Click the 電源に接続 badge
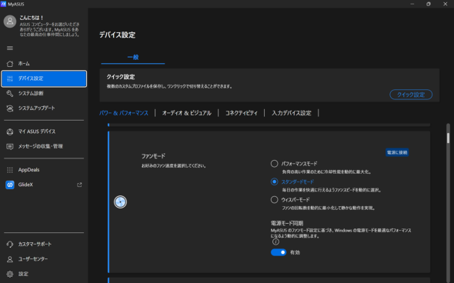This screenshot has height=283, width=454. pyautogui.click(x=397, y=152)
